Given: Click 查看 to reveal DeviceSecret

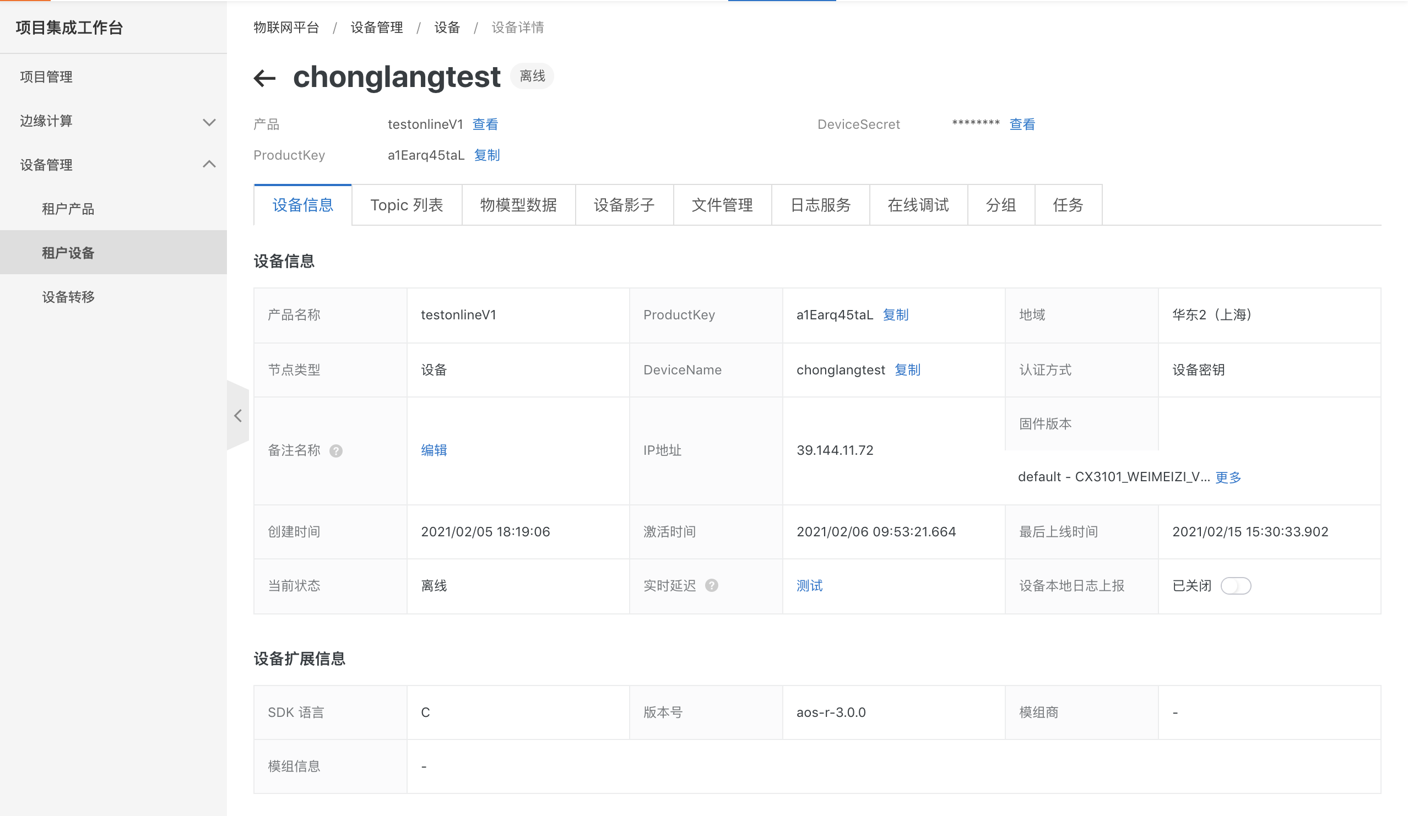Looking at the screenshot, I should pyautogui.click(x=1022, y=124).
